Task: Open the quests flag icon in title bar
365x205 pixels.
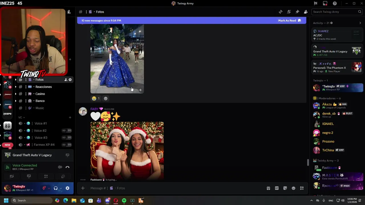Action: (316, 3)
